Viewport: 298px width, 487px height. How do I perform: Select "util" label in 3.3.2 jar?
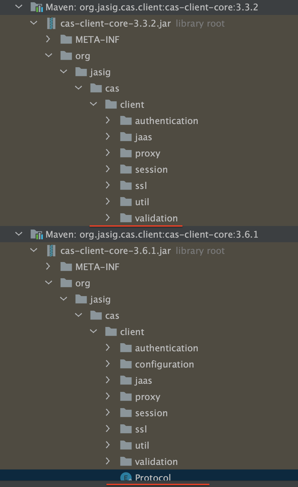coord(142,202)
